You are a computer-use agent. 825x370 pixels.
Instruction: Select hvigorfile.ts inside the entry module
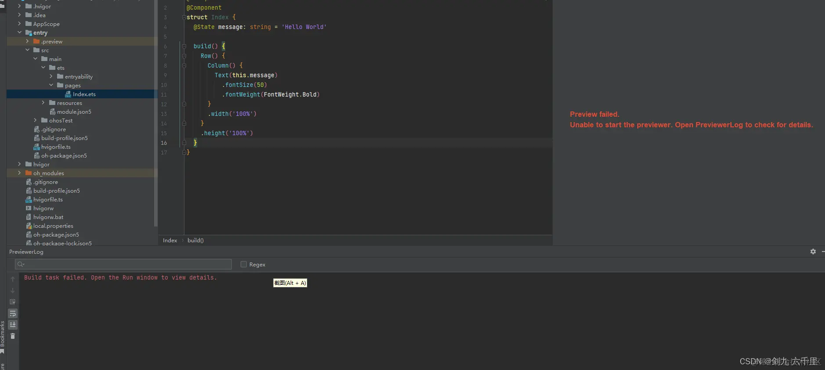point(56,147)
